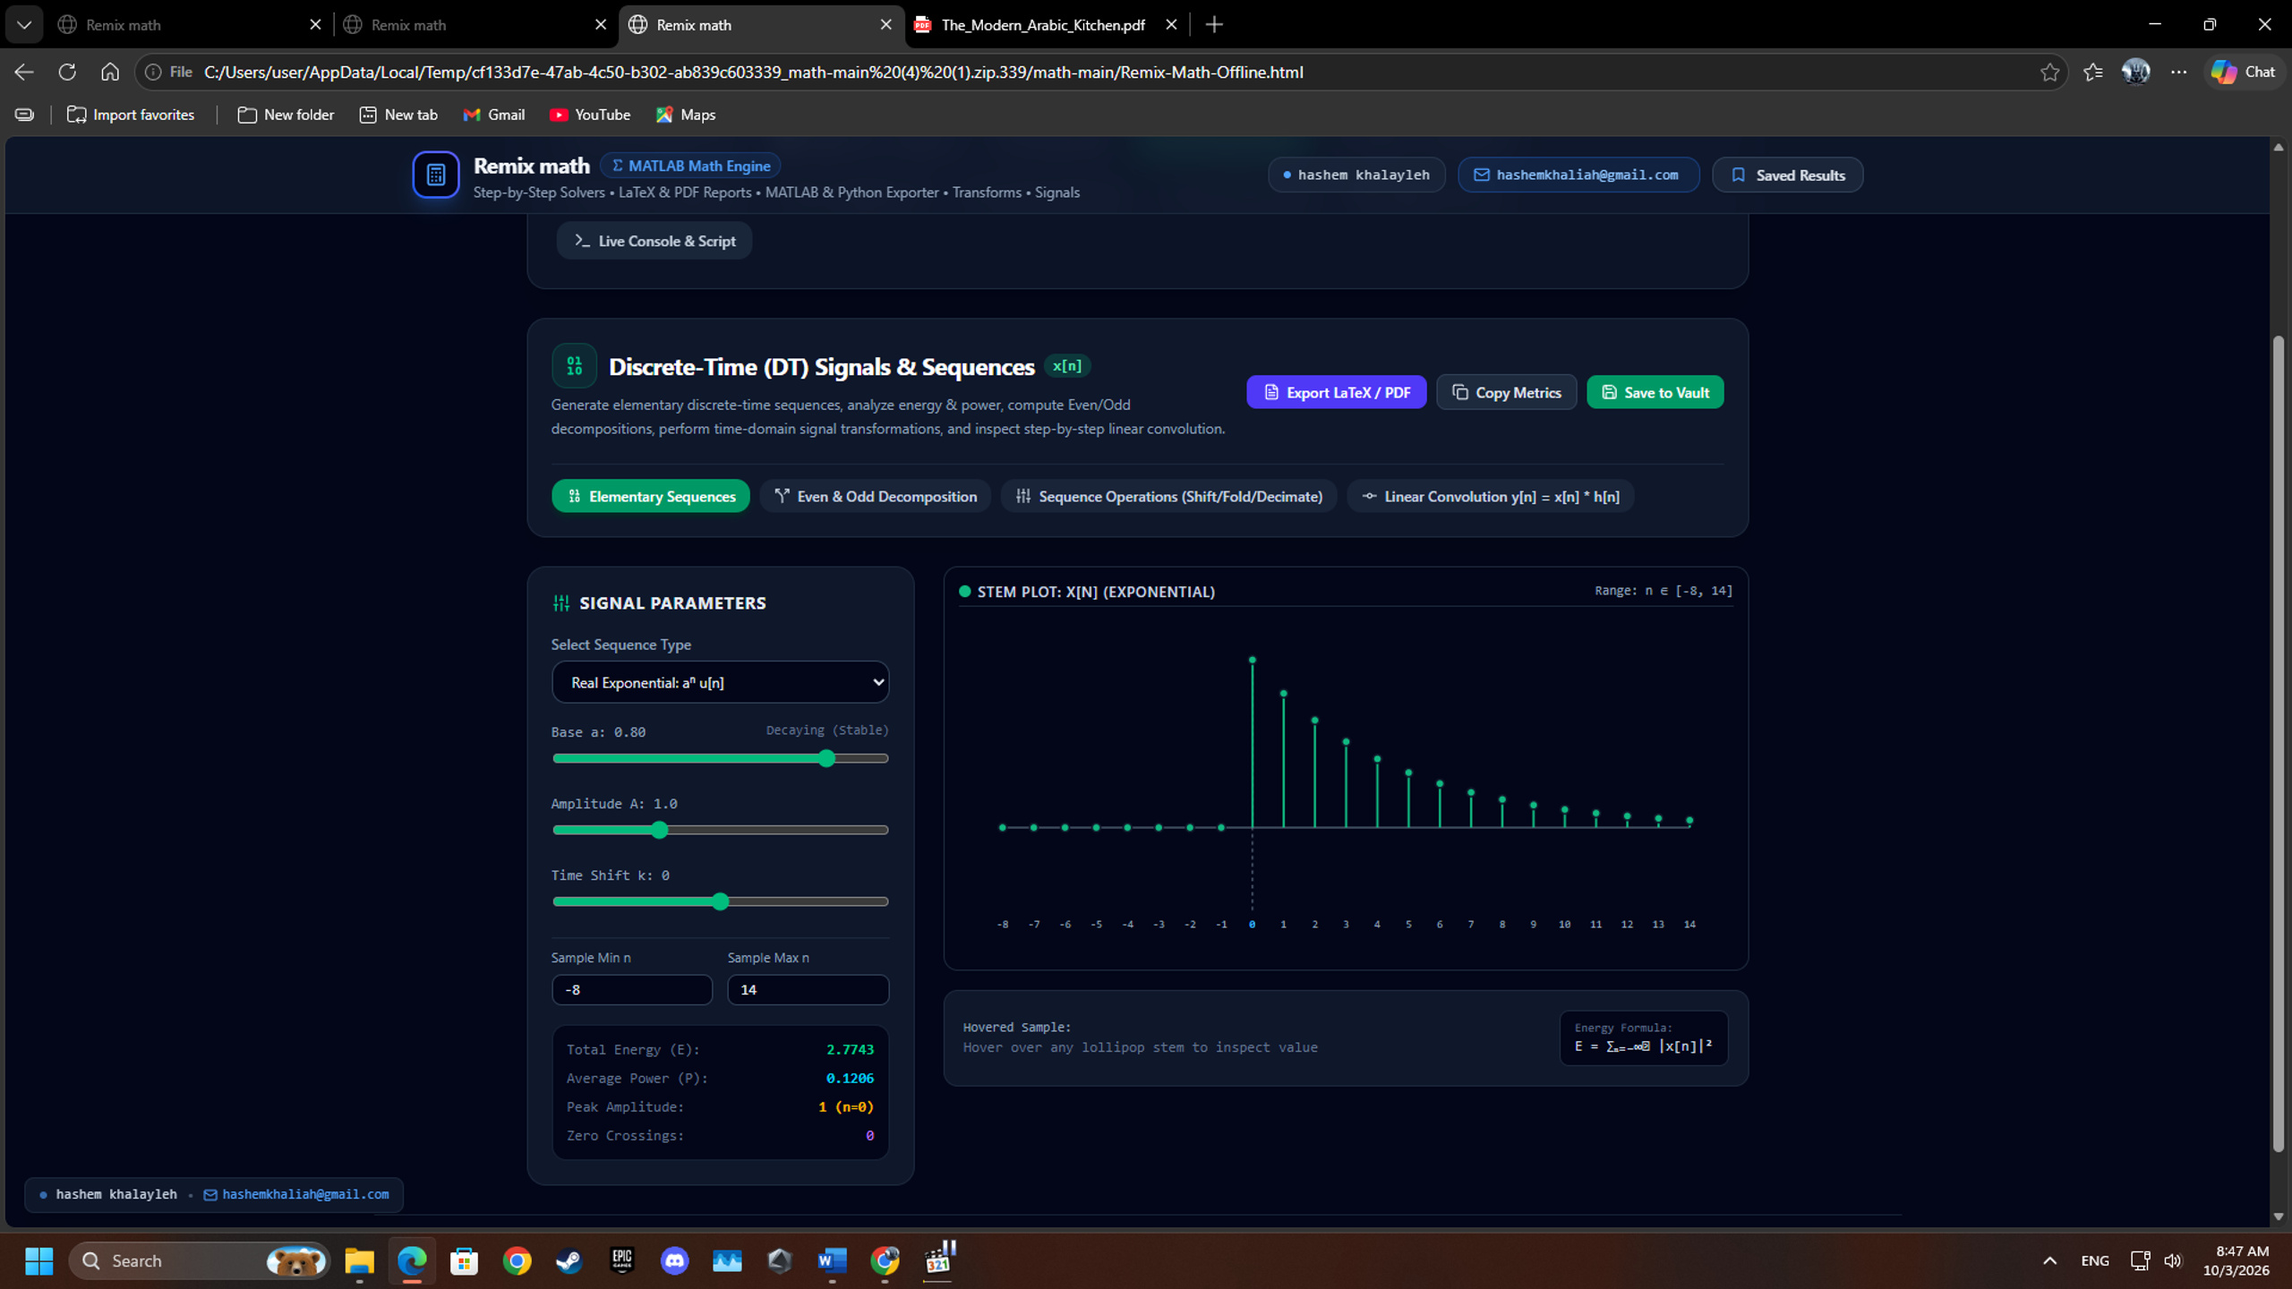
Task: Click Import favorites in bookmarks bar
Action: (x=131, y=115)
